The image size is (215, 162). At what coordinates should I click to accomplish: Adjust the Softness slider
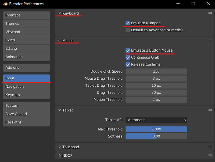(156, 136)
